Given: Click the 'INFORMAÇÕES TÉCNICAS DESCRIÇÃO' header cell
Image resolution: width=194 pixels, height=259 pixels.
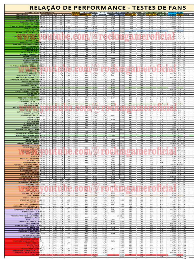Looking at the screenshot, I should click(x=39, y=13).
